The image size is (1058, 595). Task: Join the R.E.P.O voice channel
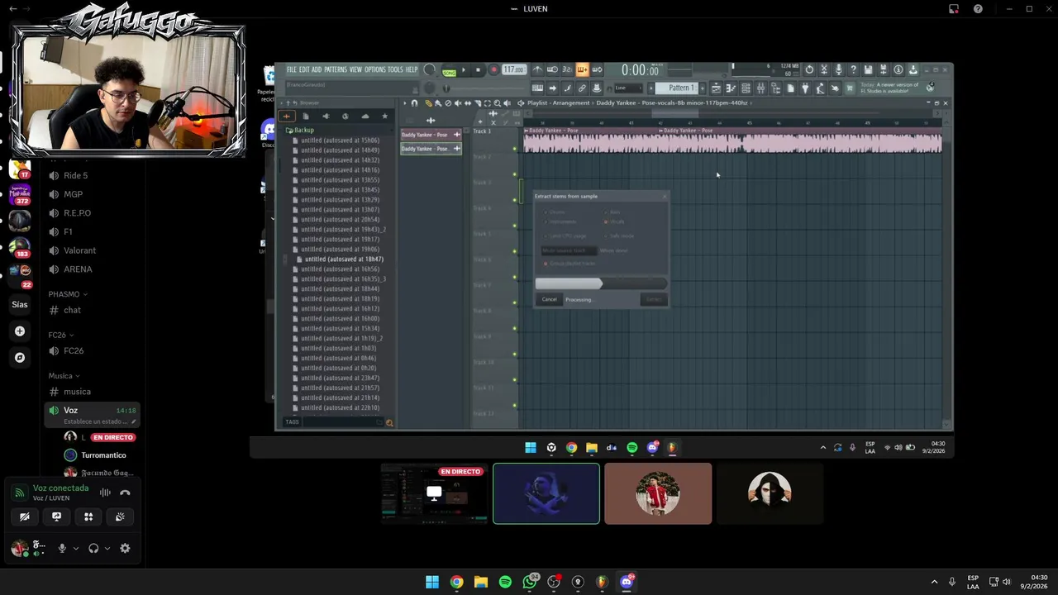pos(78,213)
